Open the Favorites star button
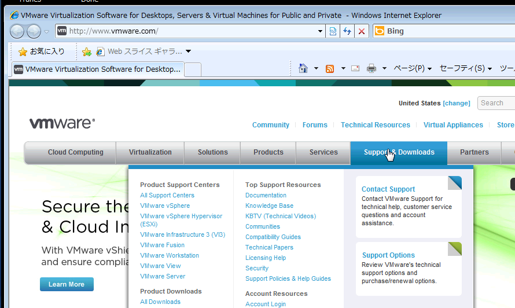The image size is (515, 308). pyautogui.click(x=42, y=52)
